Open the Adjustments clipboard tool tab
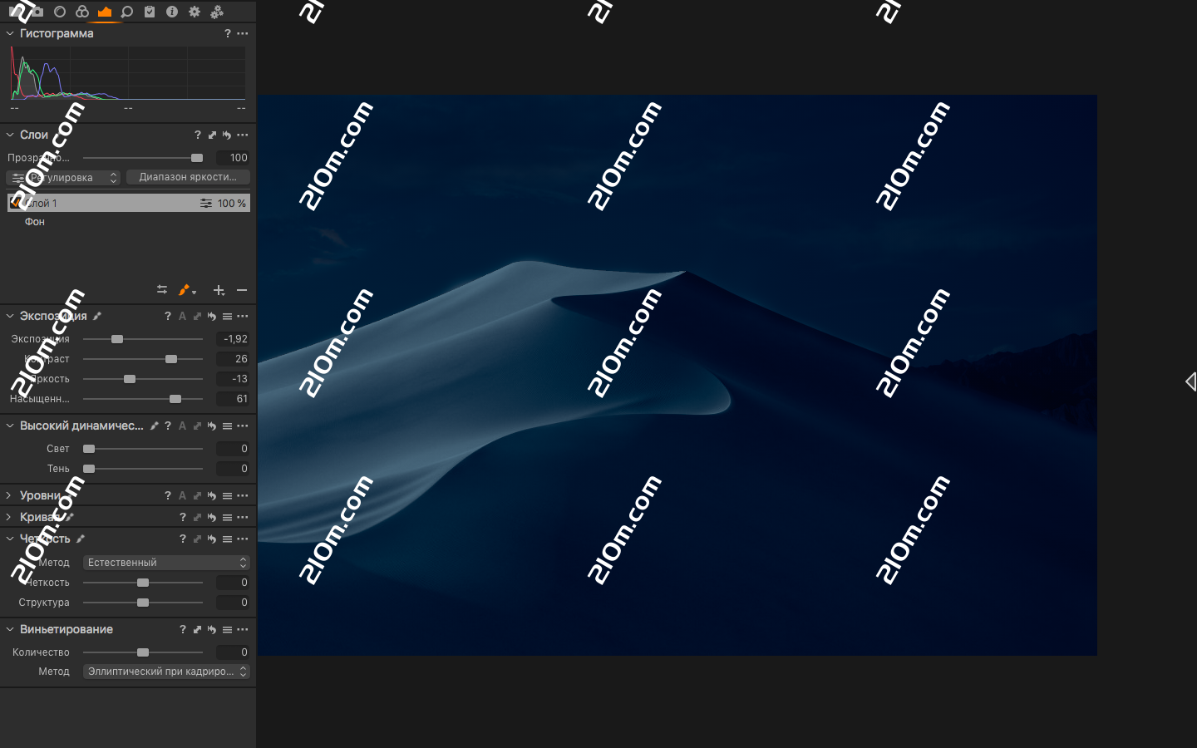Screen dimensions: 1197x748 click(x=150, y=12)
